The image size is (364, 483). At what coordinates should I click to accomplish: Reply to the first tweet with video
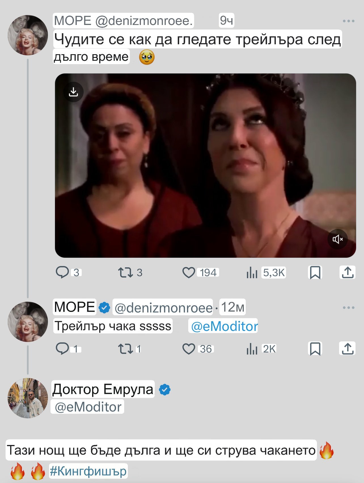pos(62,272)
